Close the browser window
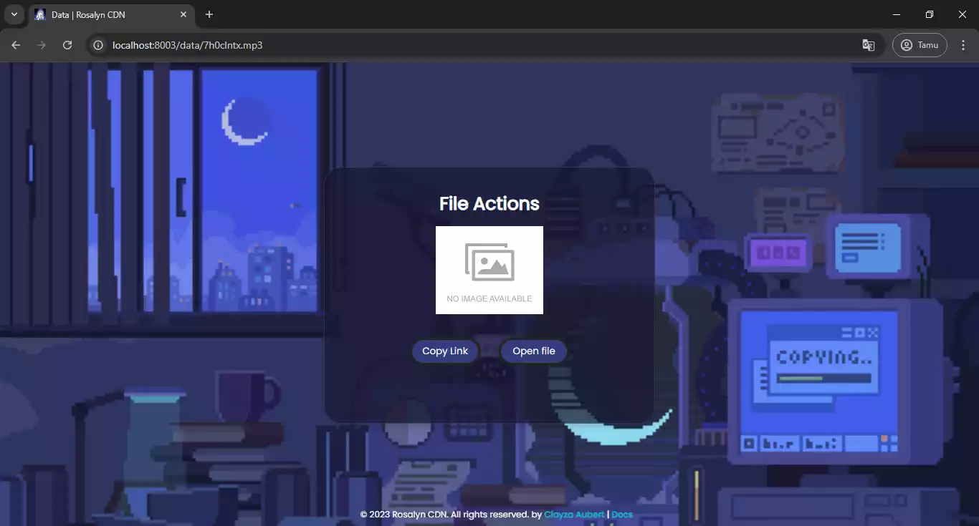The height and width of the screenshot is (526, 979). coord(963,14)
